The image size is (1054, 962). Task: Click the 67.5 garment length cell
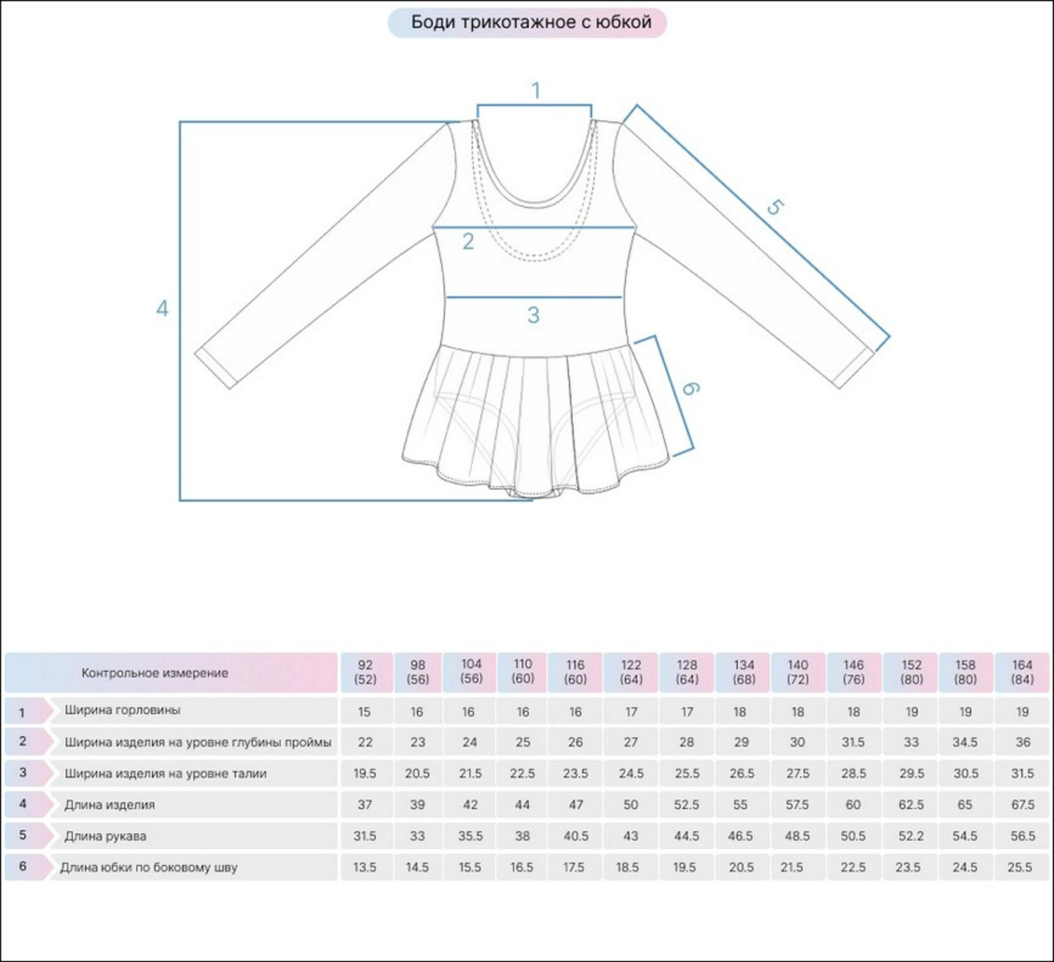click(1022, 805)
